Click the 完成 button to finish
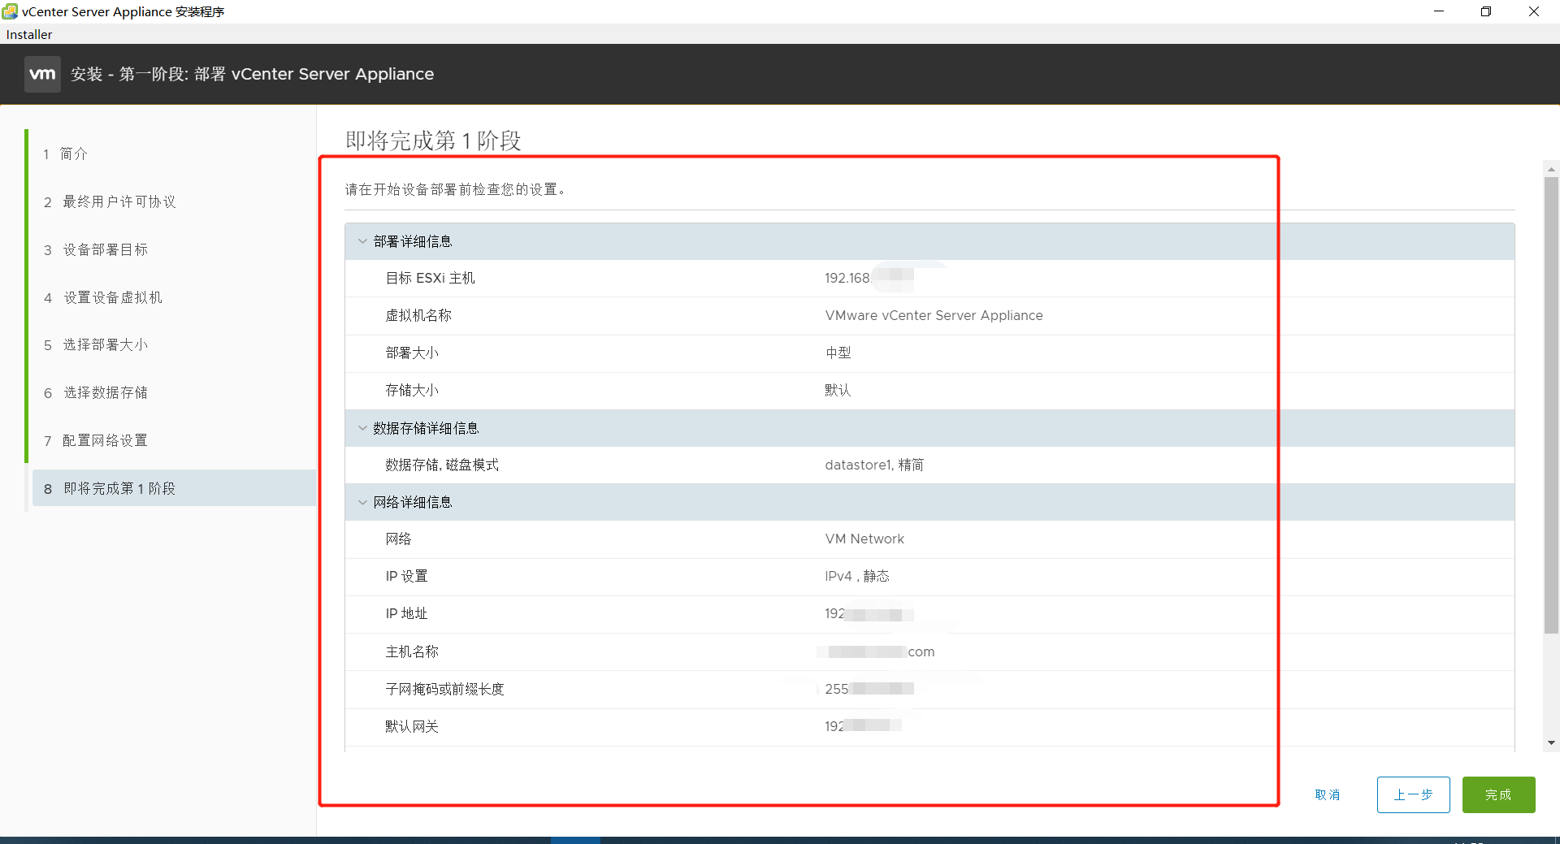 [x=1497, y=794]
